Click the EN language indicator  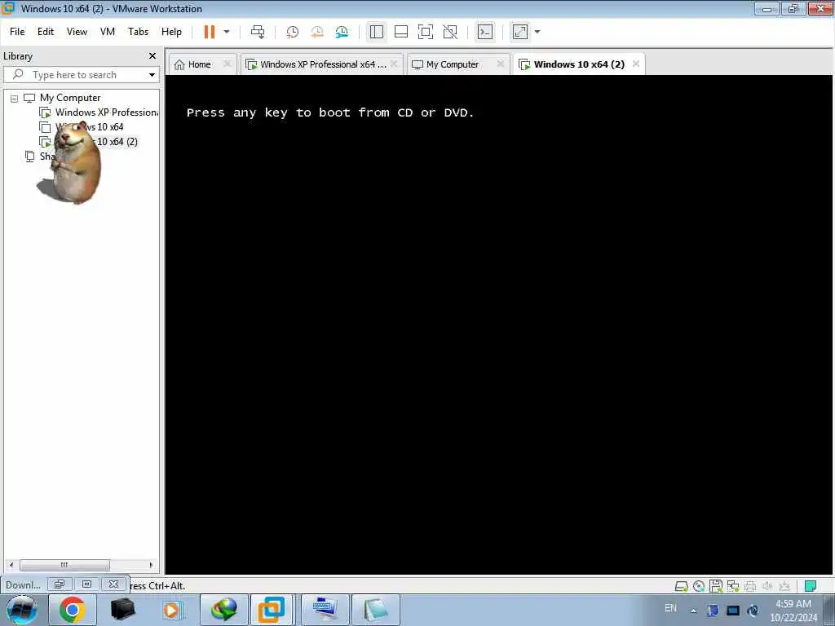point(670,608)
